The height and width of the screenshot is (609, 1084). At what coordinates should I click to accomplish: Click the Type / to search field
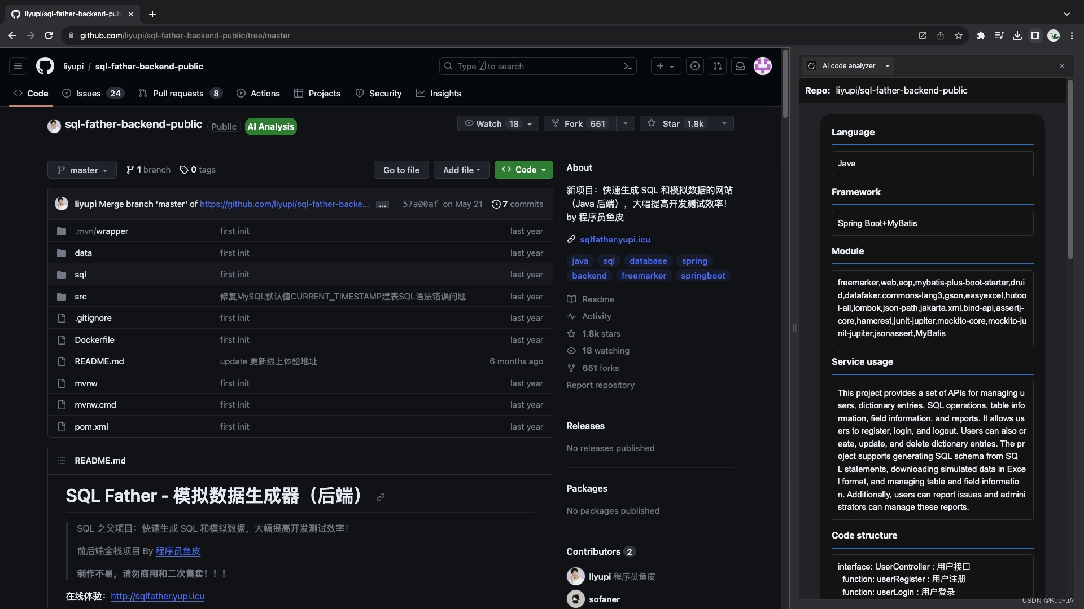531,67
